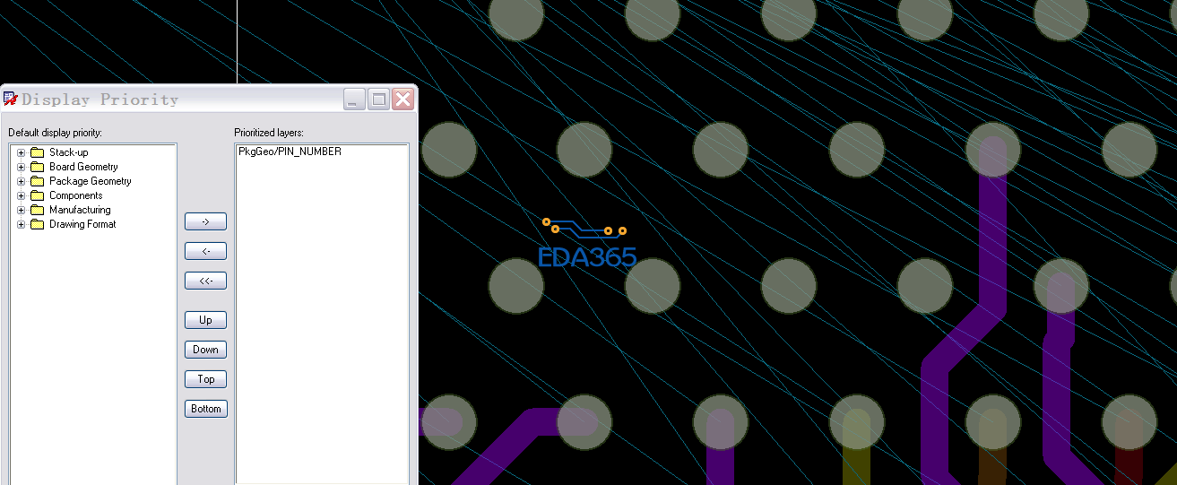Screen dimensions: 1177x485
Task: Expand the Board Geometry tree node
Action: pos(22,167)
